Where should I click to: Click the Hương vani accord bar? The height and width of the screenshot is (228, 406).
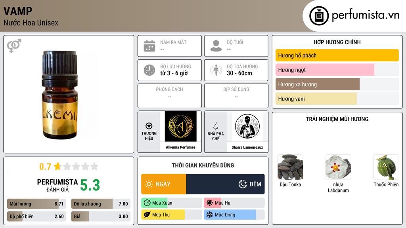click(337, 99)
